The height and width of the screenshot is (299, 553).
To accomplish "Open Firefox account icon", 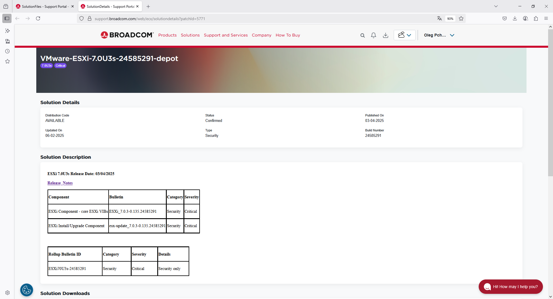I will [x=525, y=18].
